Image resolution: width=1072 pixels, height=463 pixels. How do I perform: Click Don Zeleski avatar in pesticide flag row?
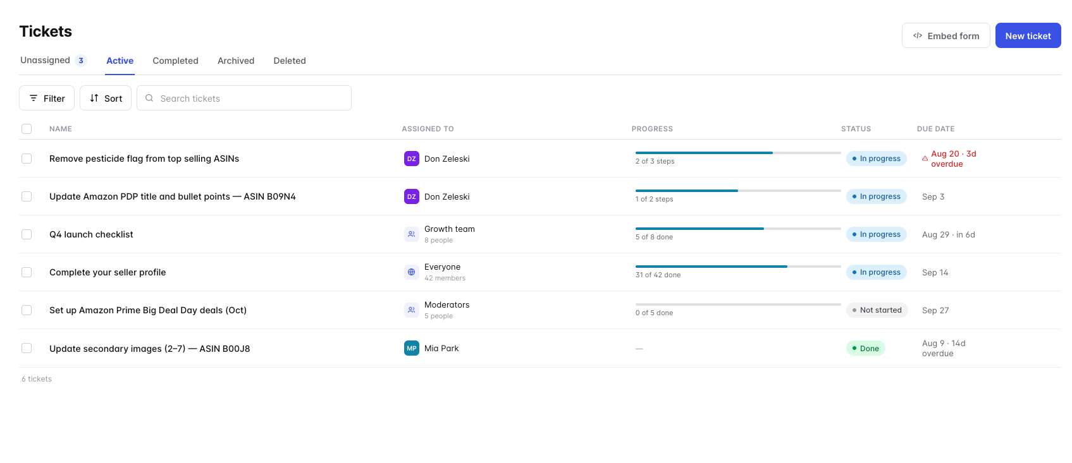pos(412,159)
